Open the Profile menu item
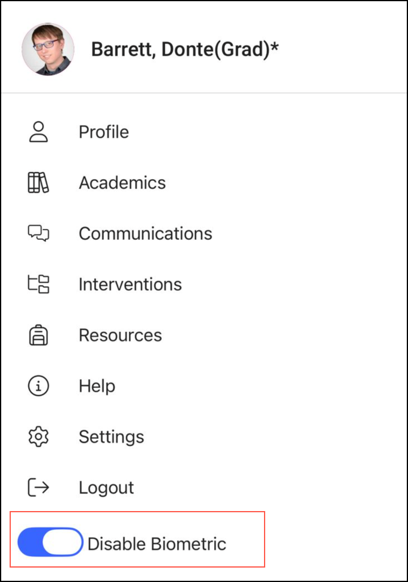Screen dimensions: 408x582 tap(104, 132)
